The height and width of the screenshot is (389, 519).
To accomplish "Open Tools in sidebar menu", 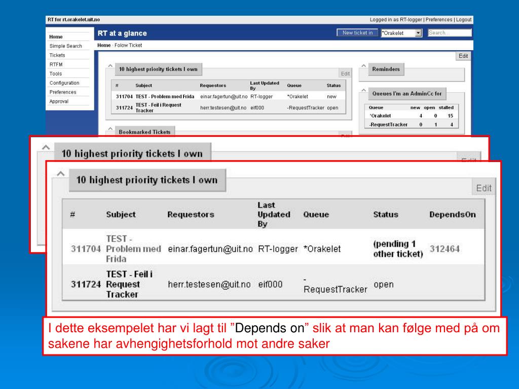I will click(56, 74).
